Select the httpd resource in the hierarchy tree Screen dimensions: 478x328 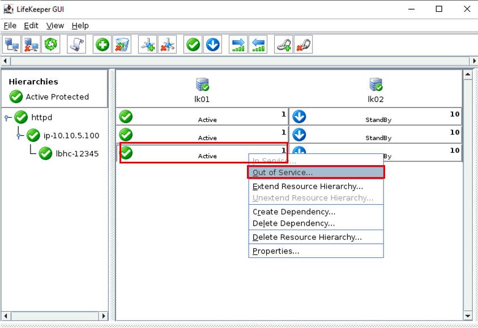tap(42, 118)
